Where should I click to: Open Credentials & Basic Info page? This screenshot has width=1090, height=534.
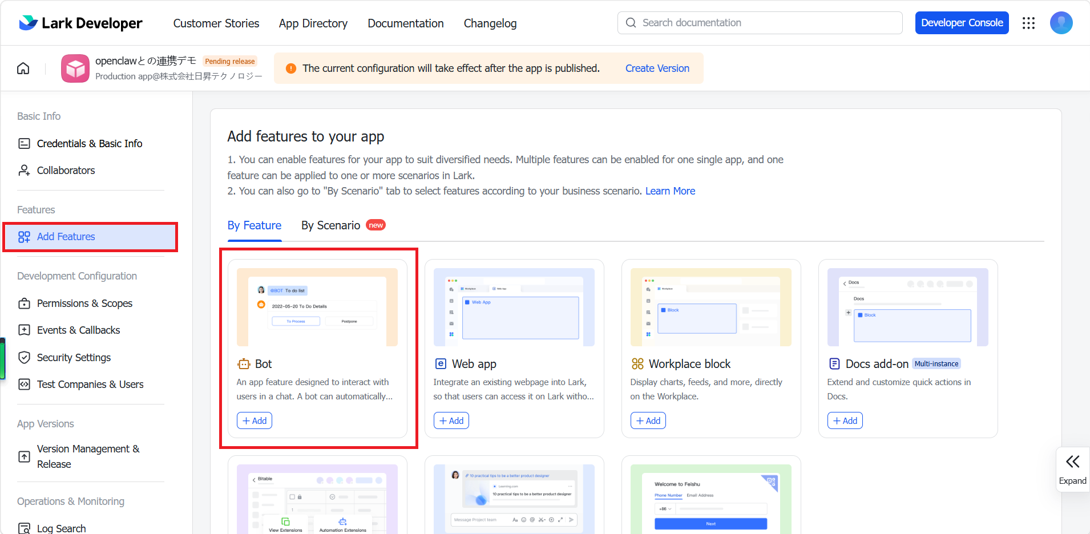click(91, 144)
